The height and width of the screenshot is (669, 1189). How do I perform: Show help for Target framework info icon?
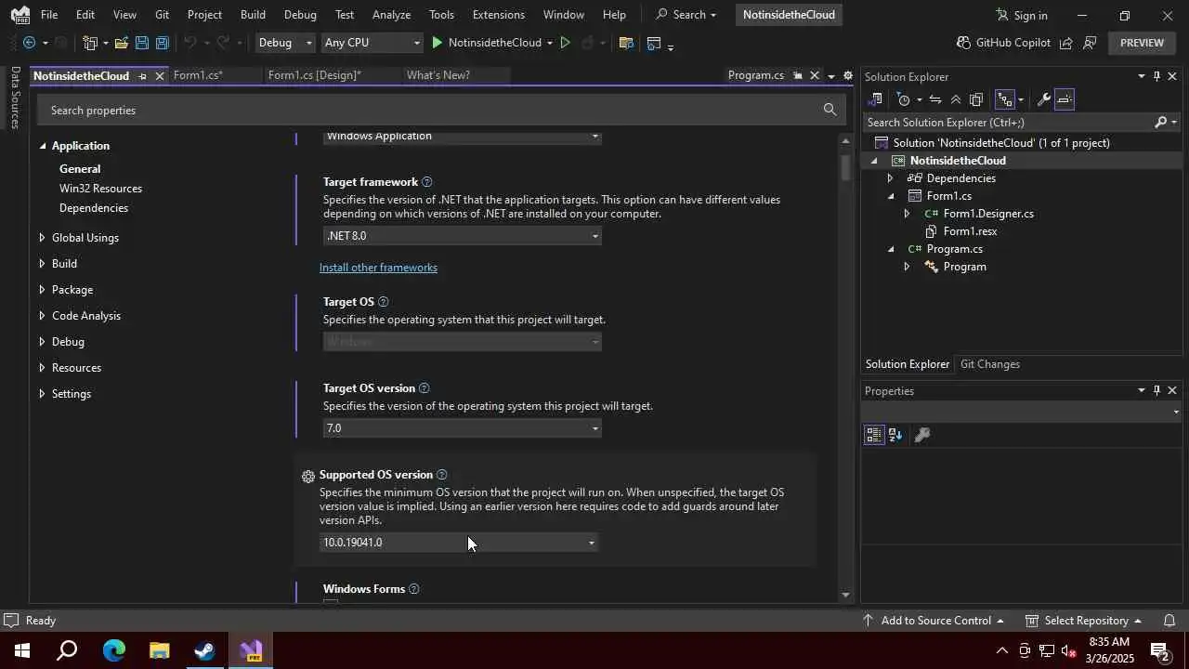pyautogui.click(x=426, y=182)
